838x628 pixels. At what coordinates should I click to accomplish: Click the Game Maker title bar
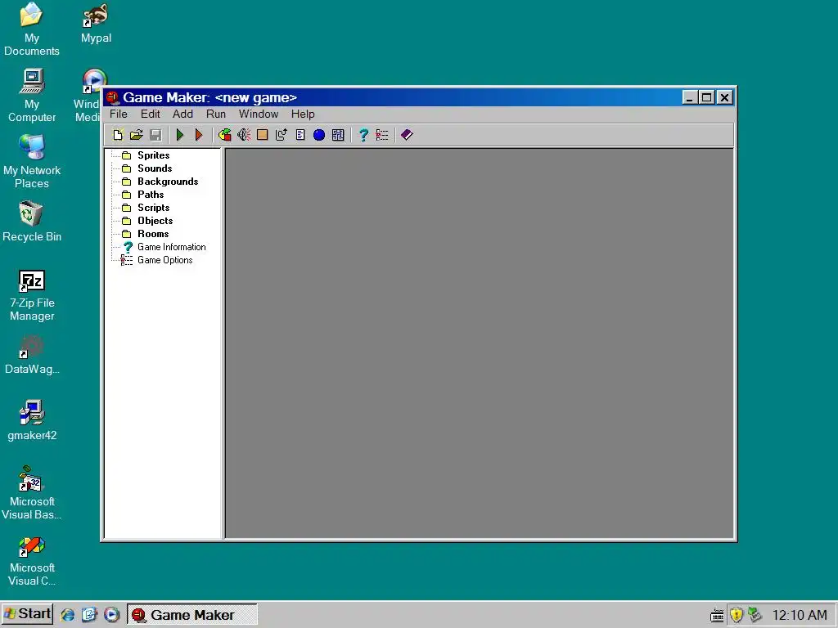coord(393,97)
